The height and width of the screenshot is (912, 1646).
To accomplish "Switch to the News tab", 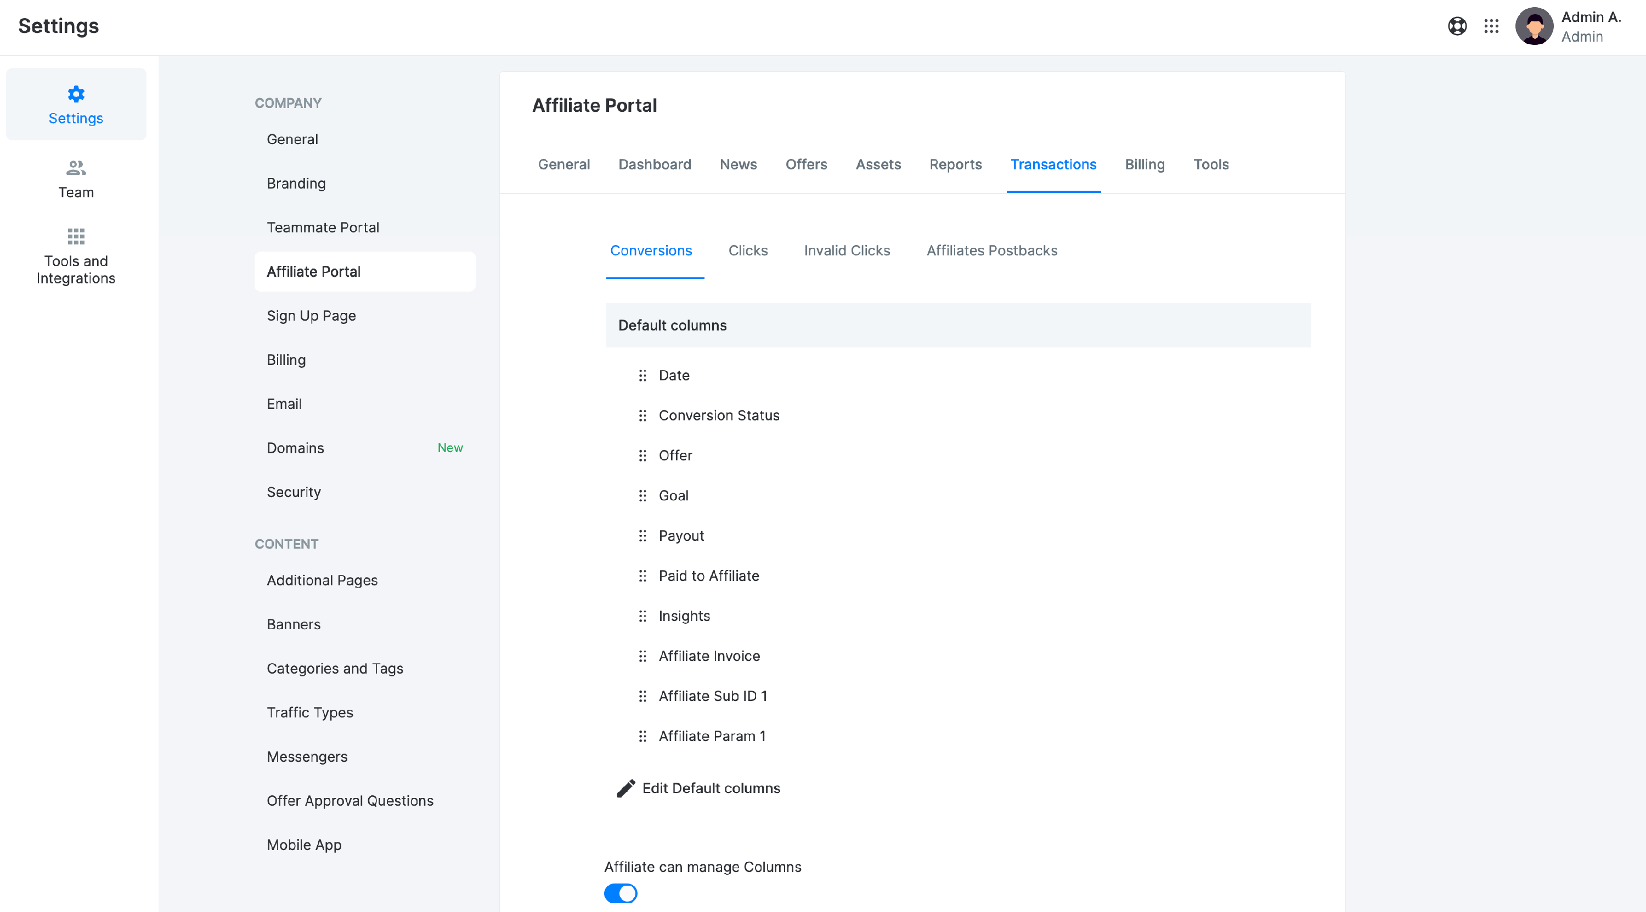I will click(738, 164).
